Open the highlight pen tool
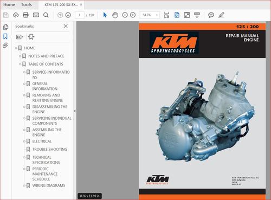This screenshot has height=200, width=271. [x=221, y=15]
